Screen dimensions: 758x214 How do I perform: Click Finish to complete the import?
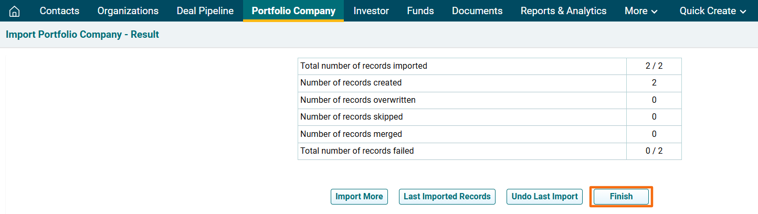point(621,197)
